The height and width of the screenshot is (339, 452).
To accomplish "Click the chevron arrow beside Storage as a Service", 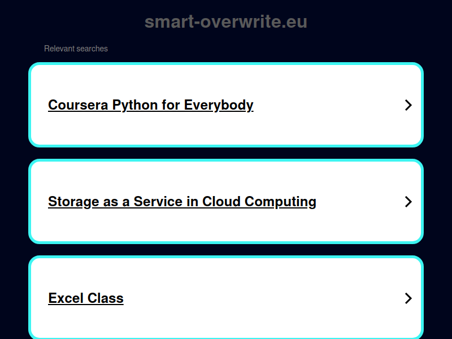I will point(408,202).
